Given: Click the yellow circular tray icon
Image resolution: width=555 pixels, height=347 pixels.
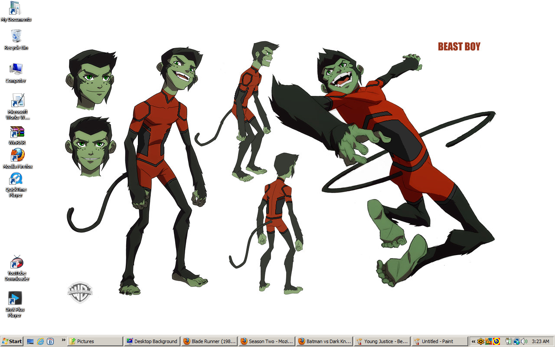Looking at the screenshot, I should coord(496,341).
